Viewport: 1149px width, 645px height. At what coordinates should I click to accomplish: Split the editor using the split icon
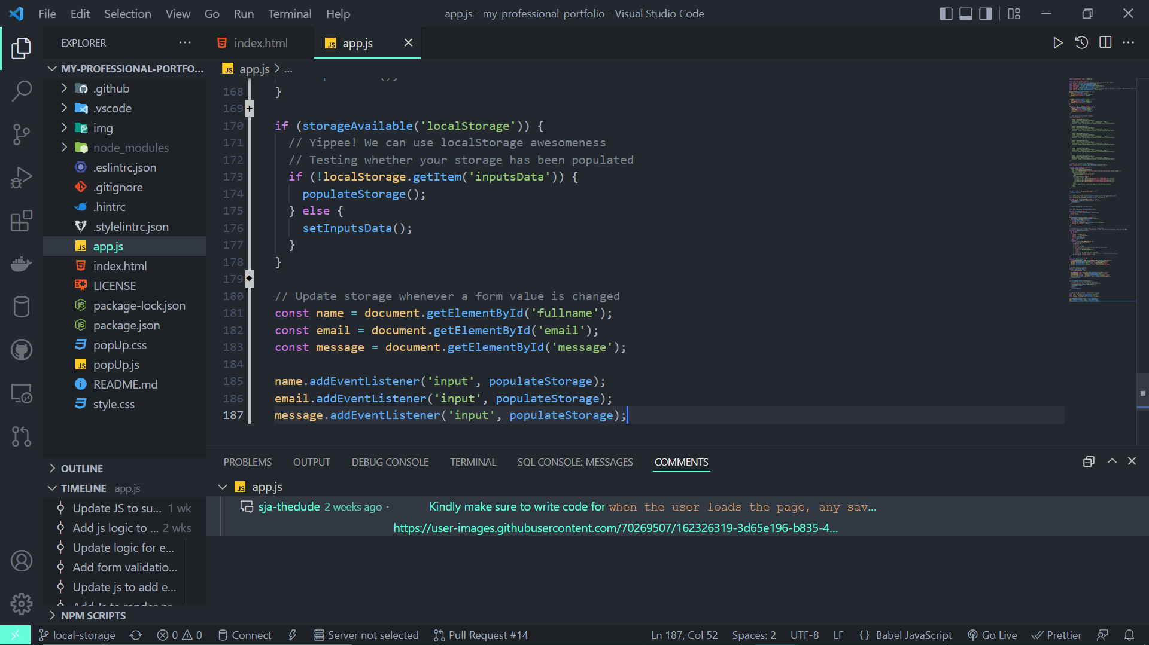[1105, 42]
